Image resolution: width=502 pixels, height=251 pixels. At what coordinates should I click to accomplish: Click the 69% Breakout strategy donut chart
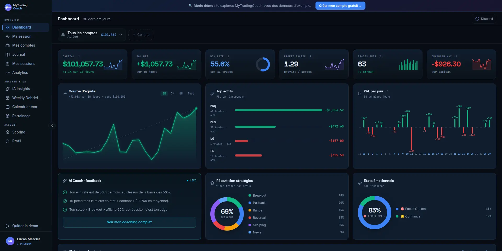pyautogui.click(x=227, y=214)
